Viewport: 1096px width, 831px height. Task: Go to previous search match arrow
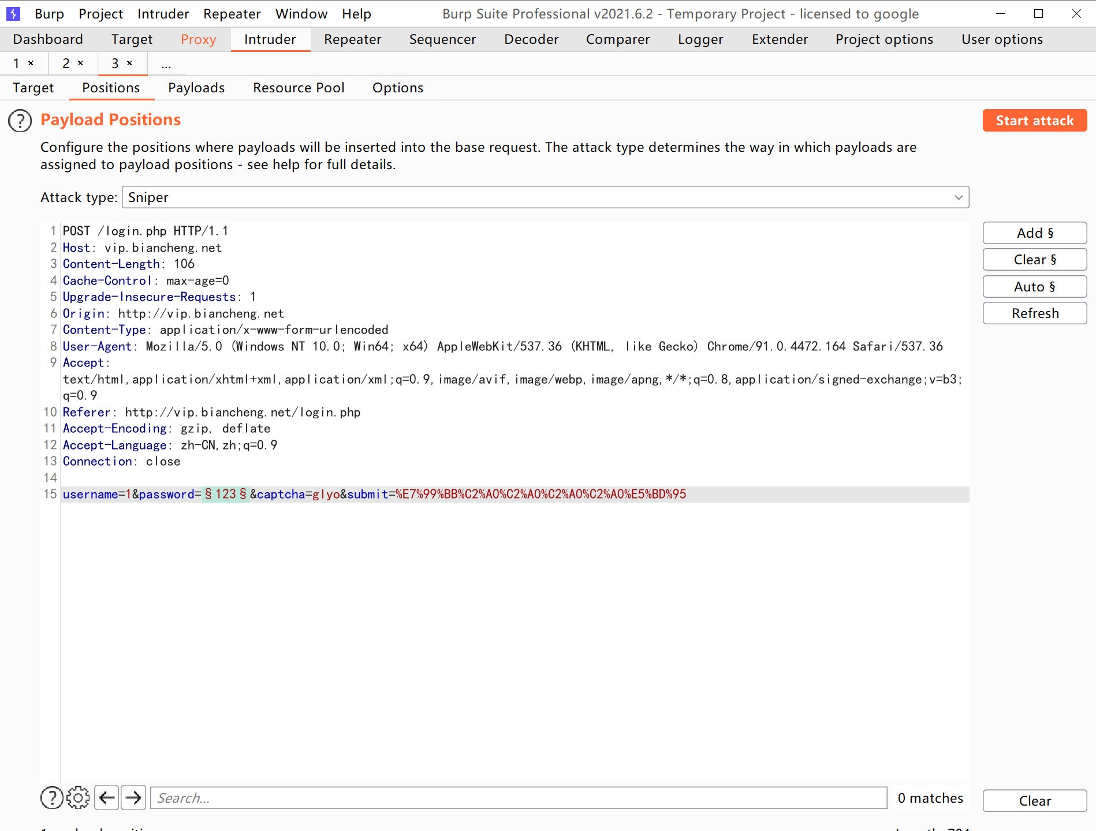tap(107, 798)
